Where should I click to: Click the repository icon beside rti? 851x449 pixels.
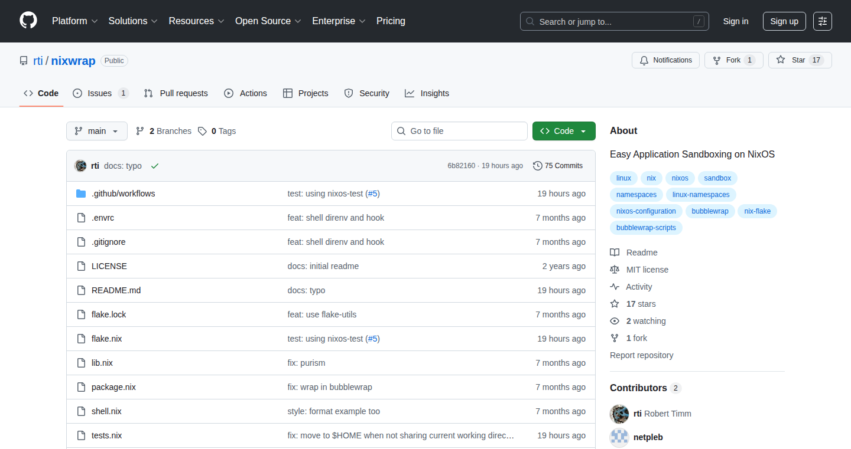pos(24,61)
